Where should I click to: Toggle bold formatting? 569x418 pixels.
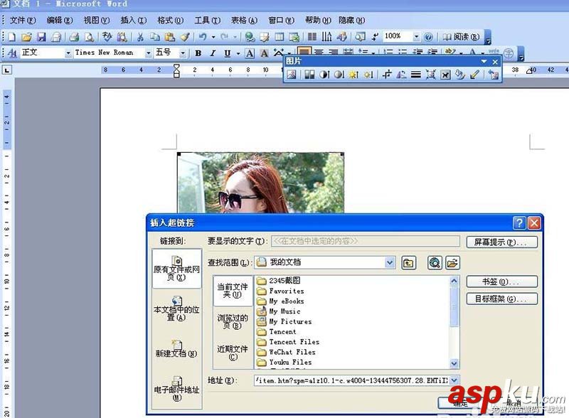point(197,53)
